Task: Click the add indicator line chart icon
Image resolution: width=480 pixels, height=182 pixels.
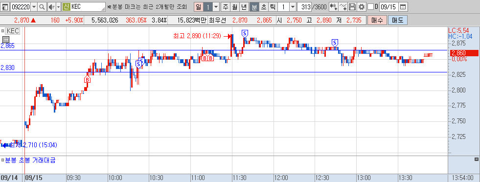Action: click(x=343, y=6)
